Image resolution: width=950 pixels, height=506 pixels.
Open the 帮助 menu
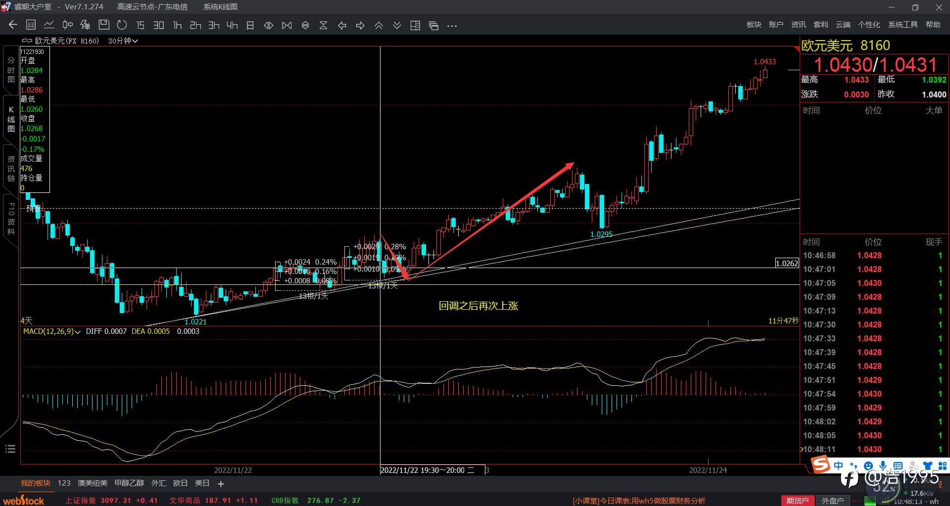933,25
